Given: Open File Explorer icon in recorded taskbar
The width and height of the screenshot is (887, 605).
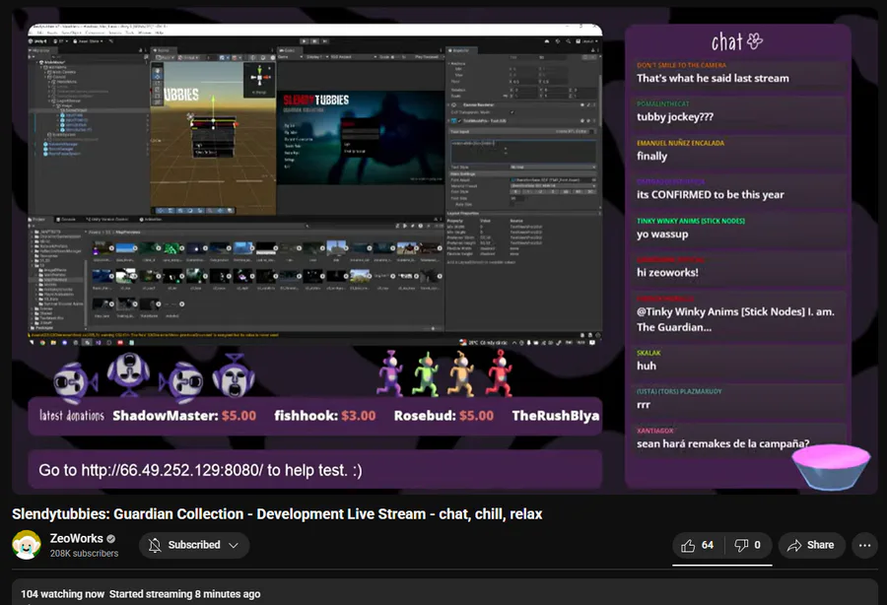Looking at the screenshot, I should (53, 342).
